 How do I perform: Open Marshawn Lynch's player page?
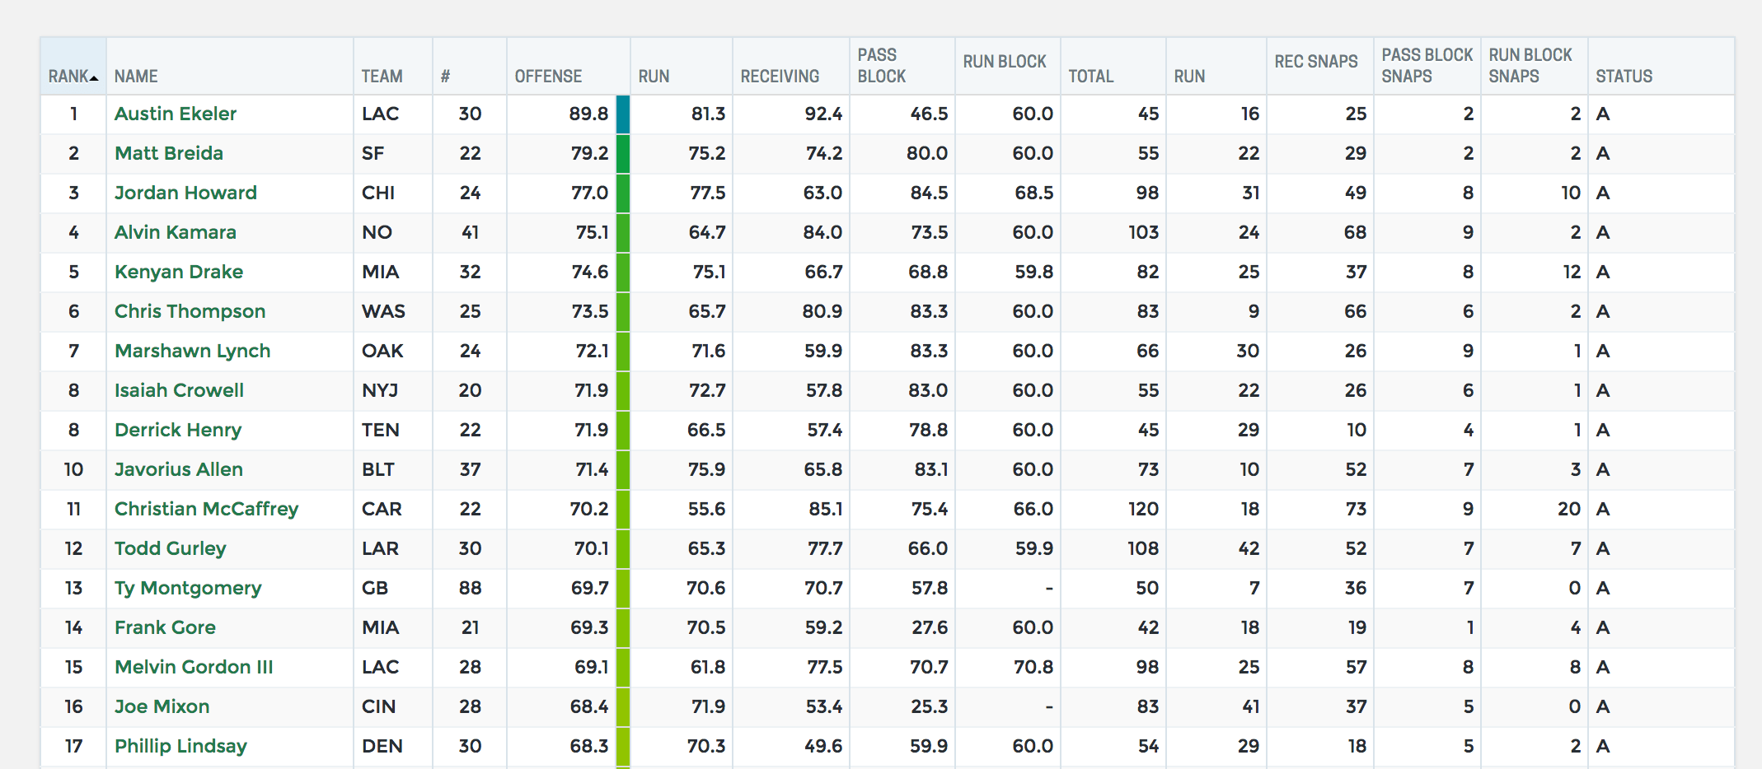[x=192, y=351]
